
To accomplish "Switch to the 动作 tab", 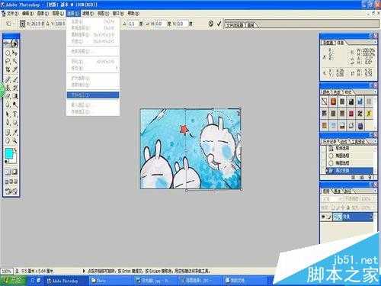I will coord(344,142).
